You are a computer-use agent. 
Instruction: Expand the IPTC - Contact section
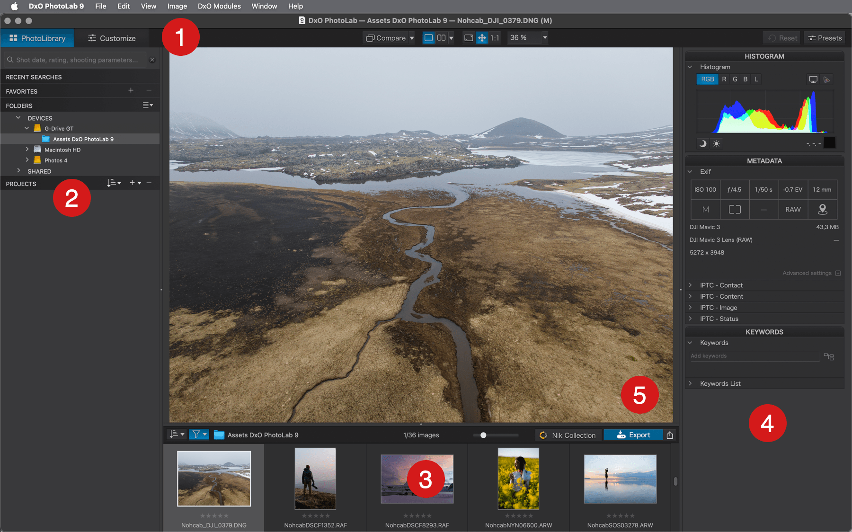[x=691, y=285]
